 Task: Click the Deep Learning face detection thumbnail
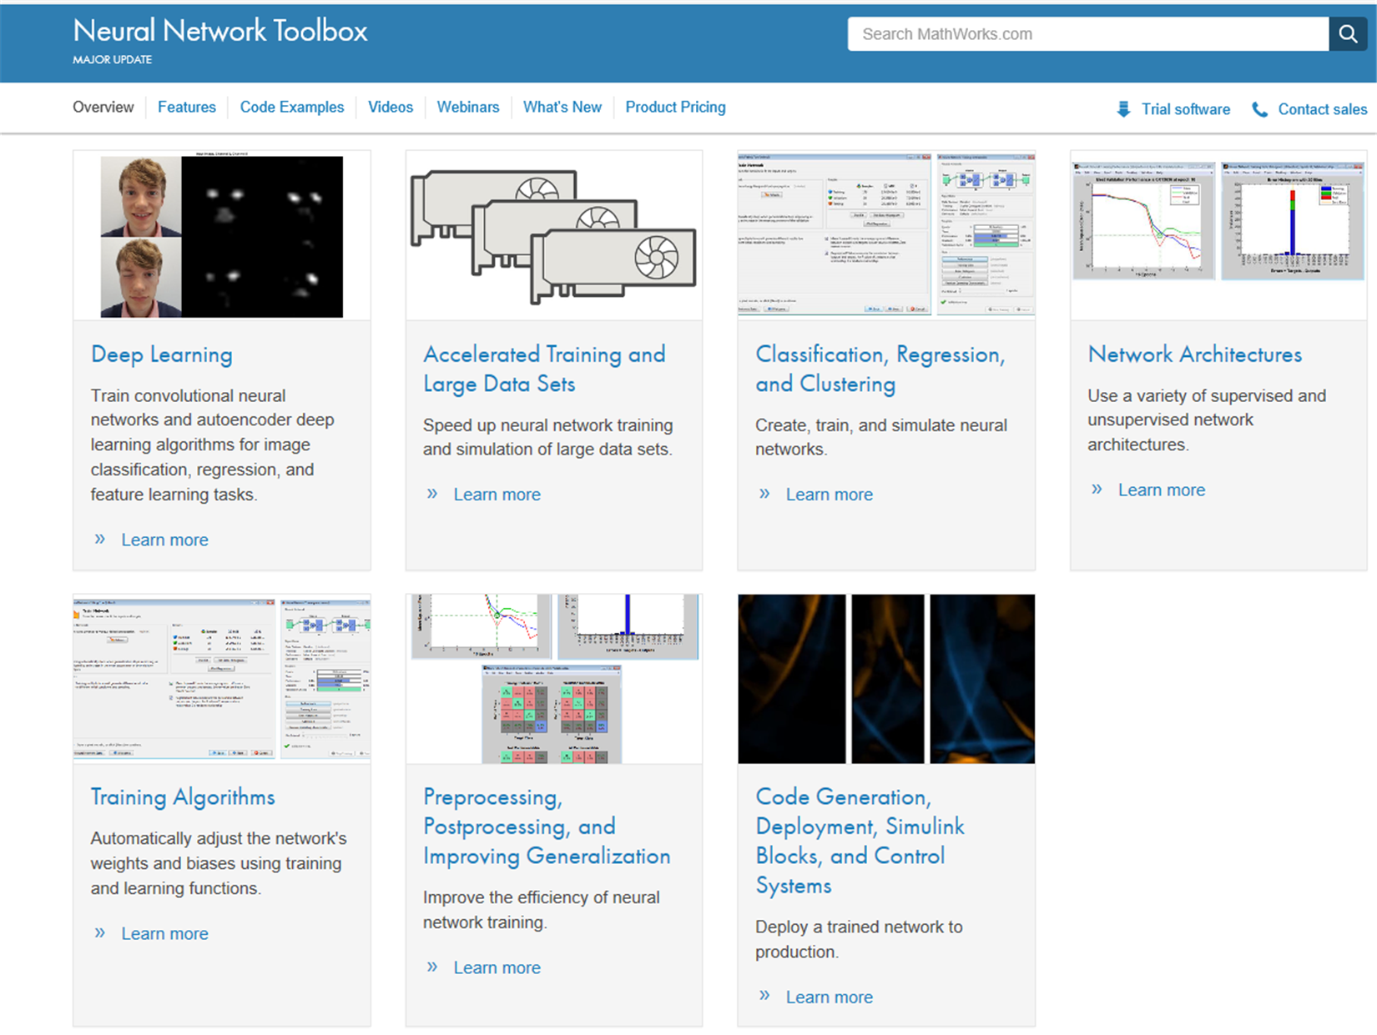(222, 236)
